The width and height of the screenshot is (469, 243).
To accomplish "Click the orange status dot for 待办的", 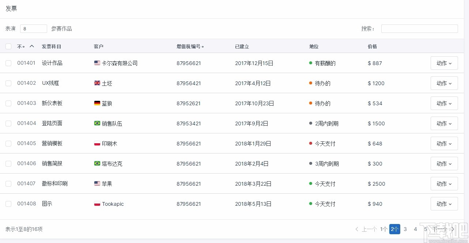I will click(x=310, y=83).
